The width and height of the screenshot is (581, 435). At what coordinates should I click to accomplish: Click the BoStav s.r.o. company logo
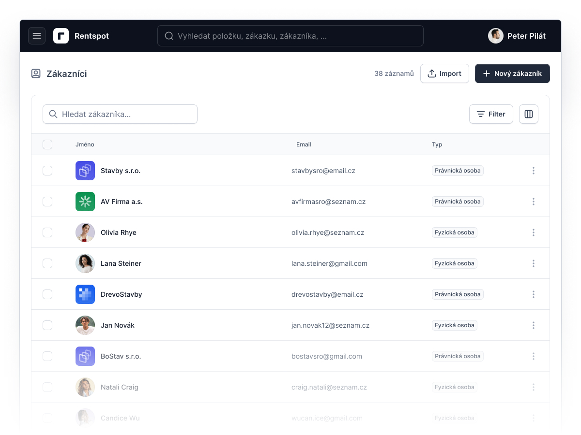click(x=85, y=356)
